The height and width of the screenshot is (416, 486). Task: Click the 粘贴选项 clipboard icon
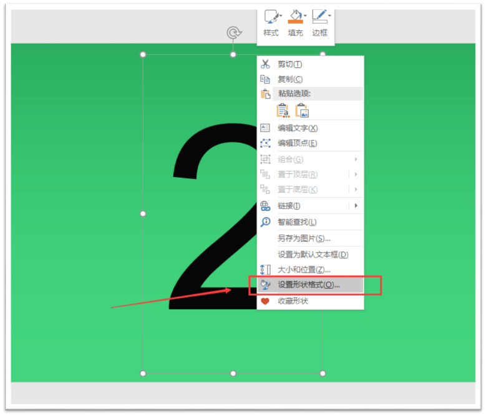coord(265,94)
